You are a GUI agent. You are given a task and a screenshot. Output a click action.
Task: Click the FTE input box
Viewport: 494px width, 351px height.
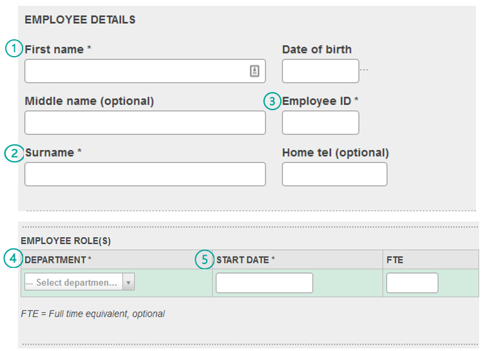click(x=412, y=283)
